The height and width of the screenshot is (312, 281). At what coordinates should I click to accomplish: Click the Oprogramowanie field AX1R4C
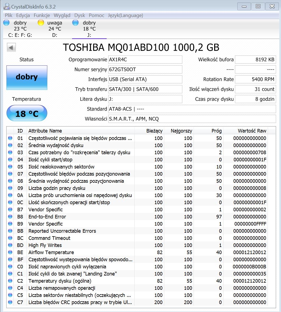tap(145, 60)
